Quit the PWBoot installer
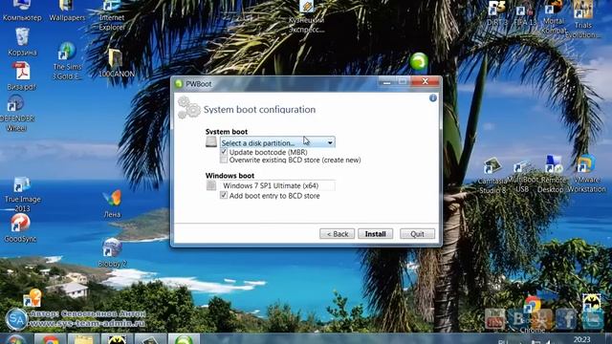Image resolution: width=612 pixels, height=344 pixels. click(417, 234)
